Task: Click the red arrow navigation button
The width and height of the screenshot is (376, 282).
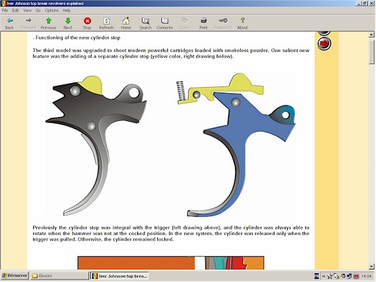Action: (324, 43)
